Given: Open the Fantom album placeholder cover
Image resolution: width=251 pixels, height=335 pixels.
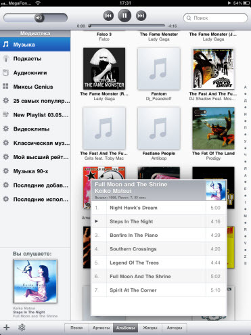Looking at the screenshot, I should pos(159,68).
